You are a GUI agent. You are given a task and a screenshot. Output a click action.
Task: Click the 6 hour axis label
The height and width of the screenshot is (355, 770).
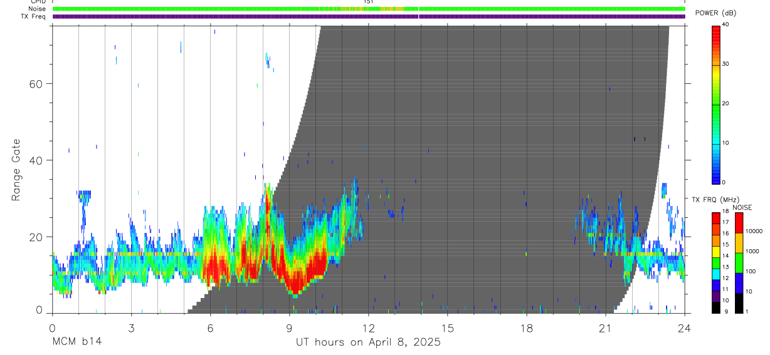pyautogui.click(x=210, y=329)
